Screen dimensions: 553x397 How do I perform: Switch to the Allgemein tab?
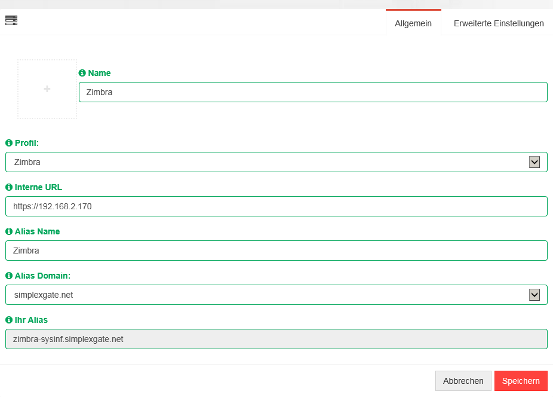413,23
